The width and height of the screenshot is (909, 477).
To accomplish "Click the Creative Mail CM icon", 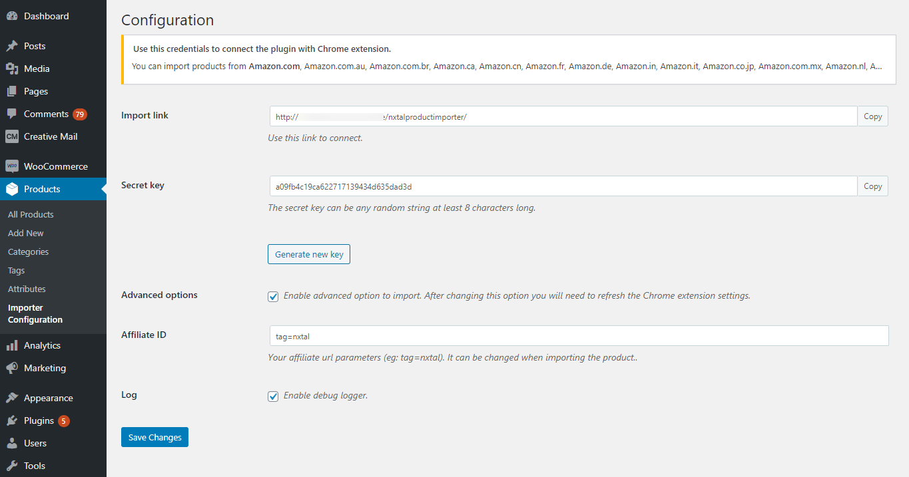I will point(12,136).
